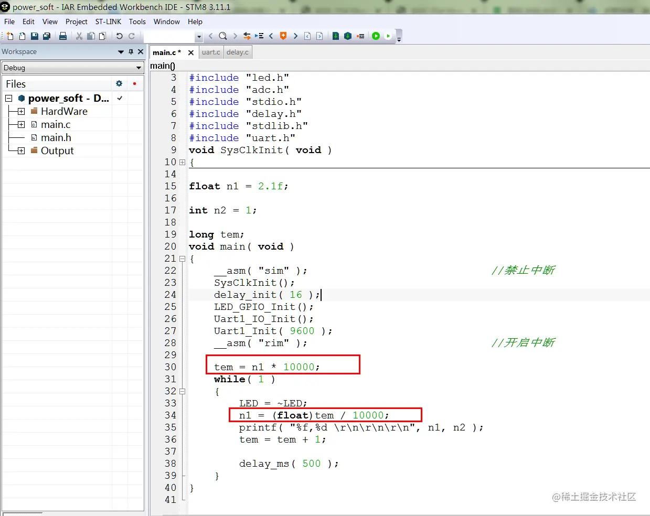The width and height of the screenshot is (650, 516).
Task: Undo the last edit
Action: [x=120, y=36]
